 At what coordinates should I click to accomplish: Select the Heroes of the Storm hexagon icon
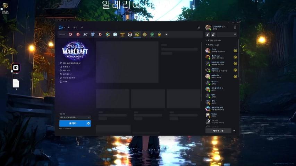[x=115, y=35]
